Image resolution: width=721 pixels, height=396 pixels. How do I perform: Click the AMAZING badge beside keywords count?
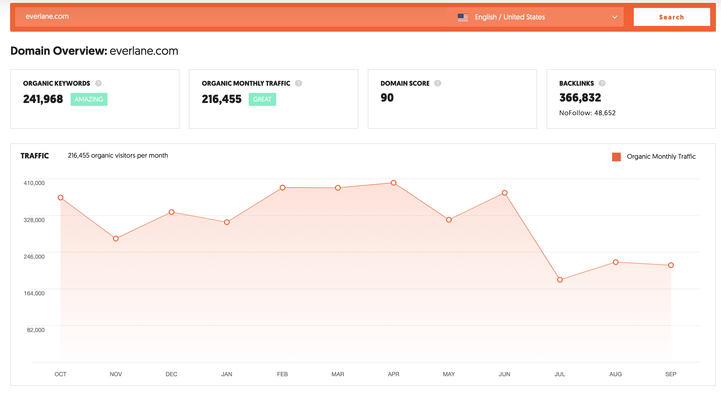tap(89, 99)
